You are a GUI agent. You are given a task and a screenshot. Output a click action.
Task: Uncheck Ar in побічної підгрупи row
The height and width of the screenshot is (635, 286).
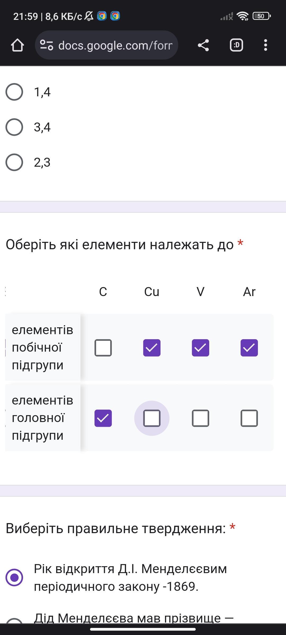(x=249, y=348)
